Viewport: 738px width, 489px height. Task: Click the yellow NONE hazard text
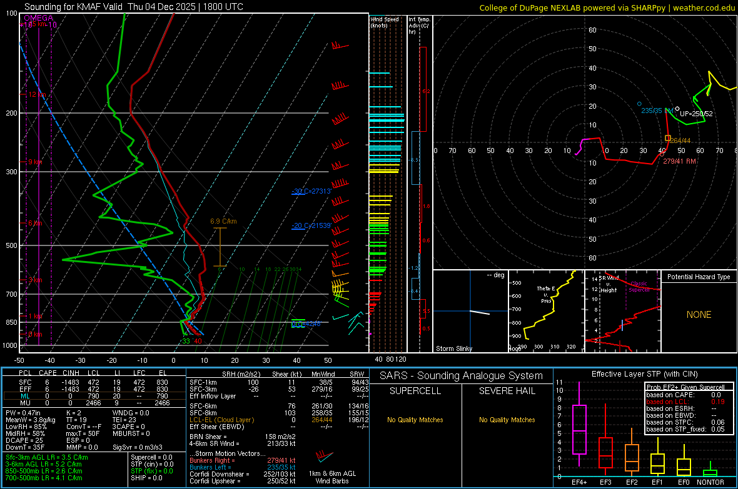699,315
